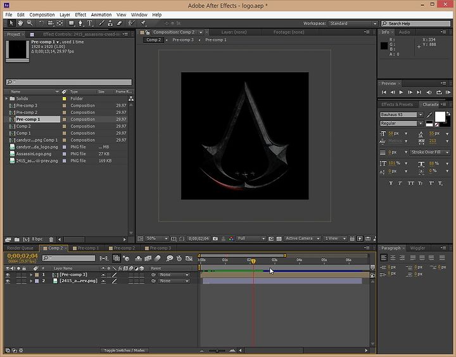Select the Selection arrow tool
The height and width of the screenshot is (357, 456).
tap(11, 23)
